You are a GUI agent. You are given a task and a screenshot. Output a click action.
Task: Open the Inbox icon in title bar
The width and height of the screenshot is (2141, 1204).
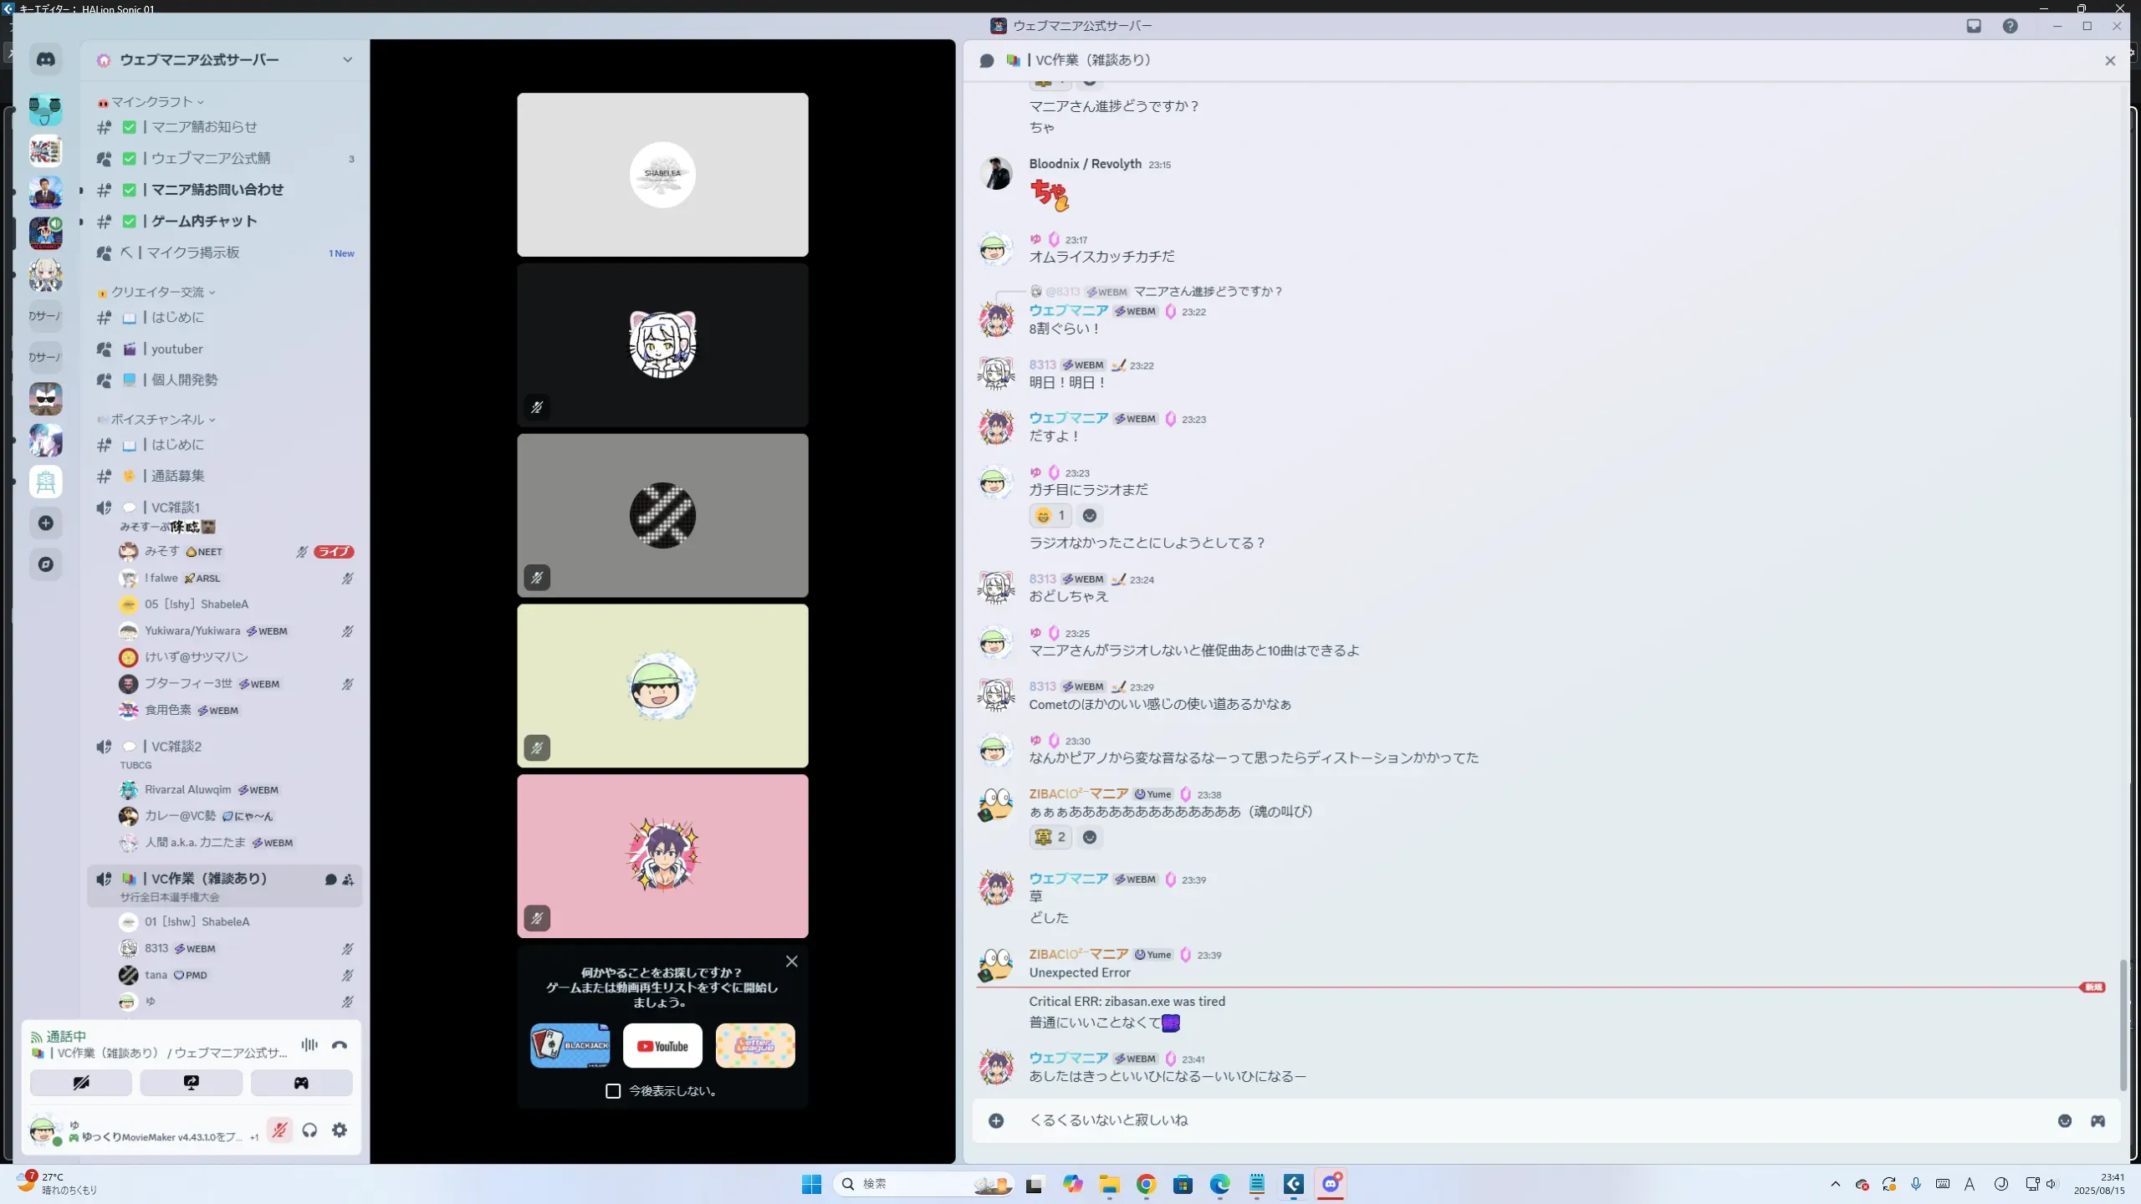click(x=1974, y=26)
